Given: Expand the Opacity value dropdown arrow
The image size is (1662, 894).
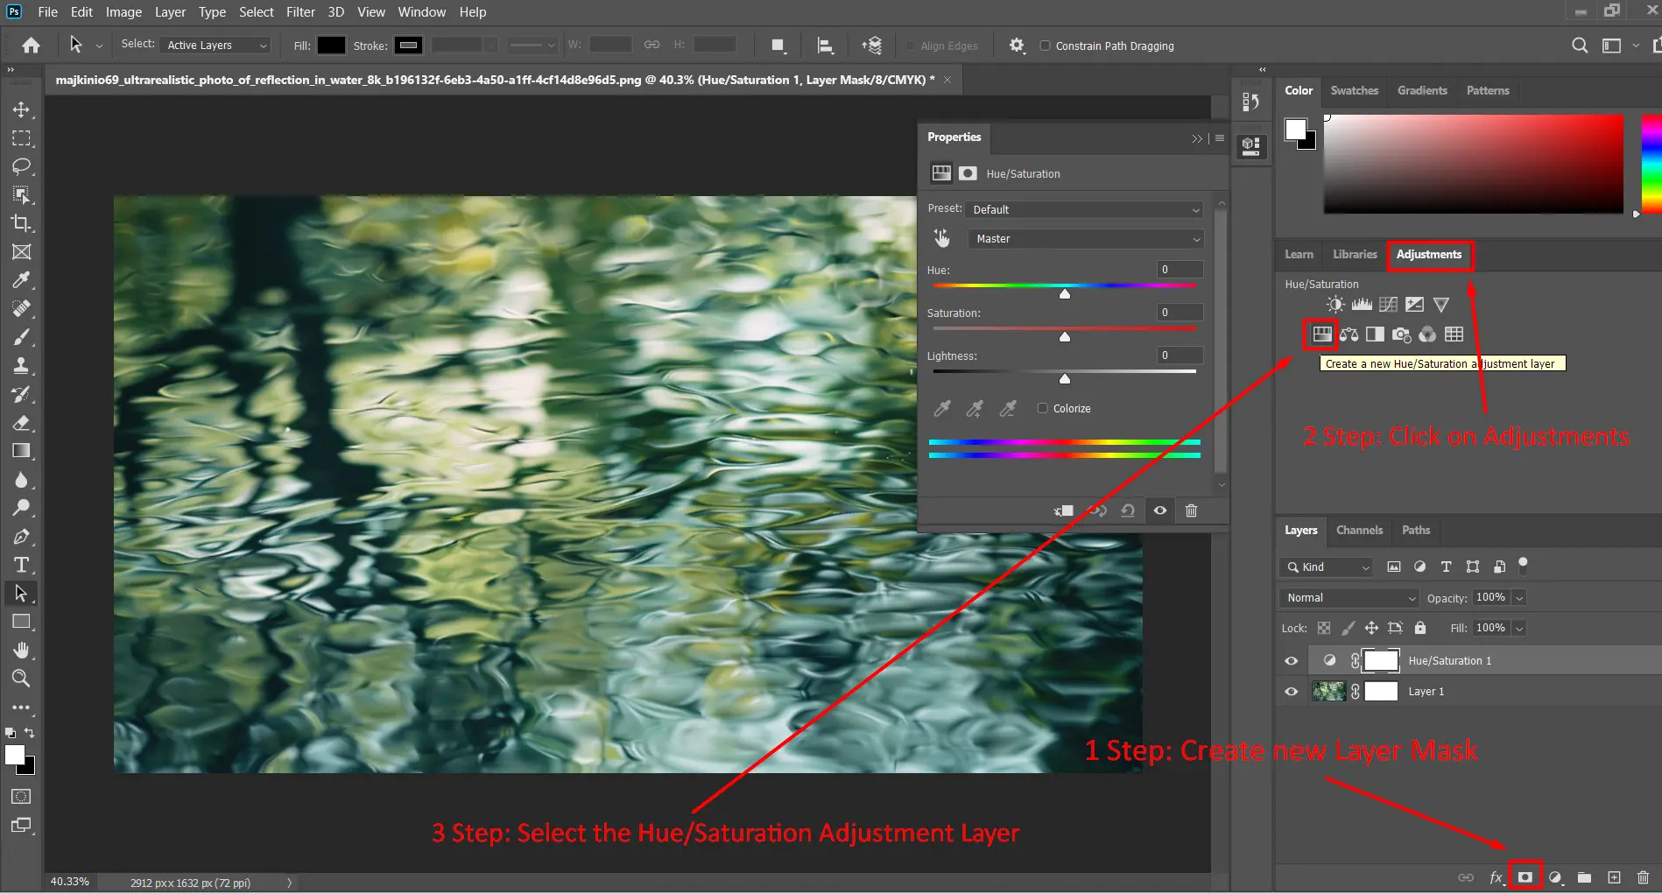Looking at the screenshot, I should pyautogui.click(x=1519, y=598).
